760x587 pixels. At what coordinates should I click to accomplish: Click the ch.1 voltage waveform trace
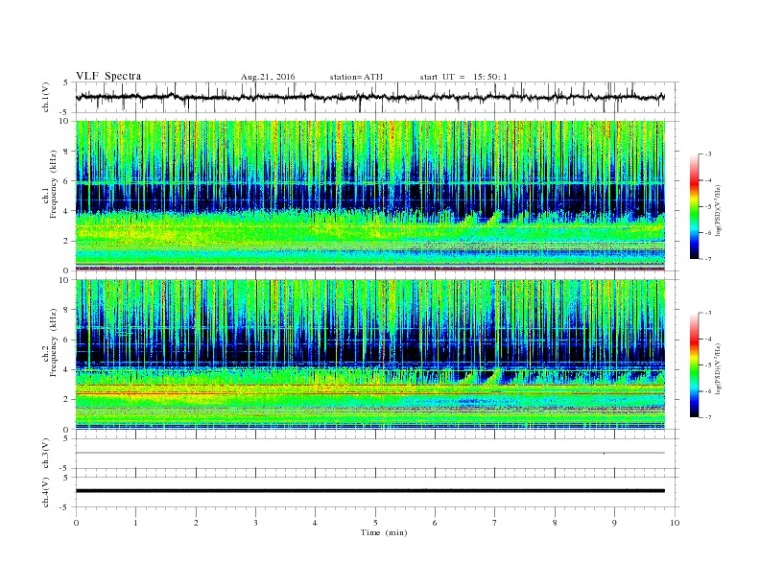tap(369, 97)
